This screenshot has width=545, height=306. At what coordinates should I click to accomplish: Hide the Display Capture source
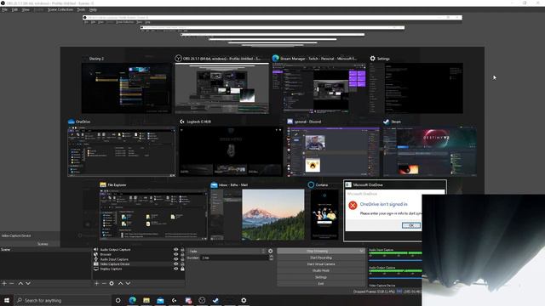coord(176,269)
